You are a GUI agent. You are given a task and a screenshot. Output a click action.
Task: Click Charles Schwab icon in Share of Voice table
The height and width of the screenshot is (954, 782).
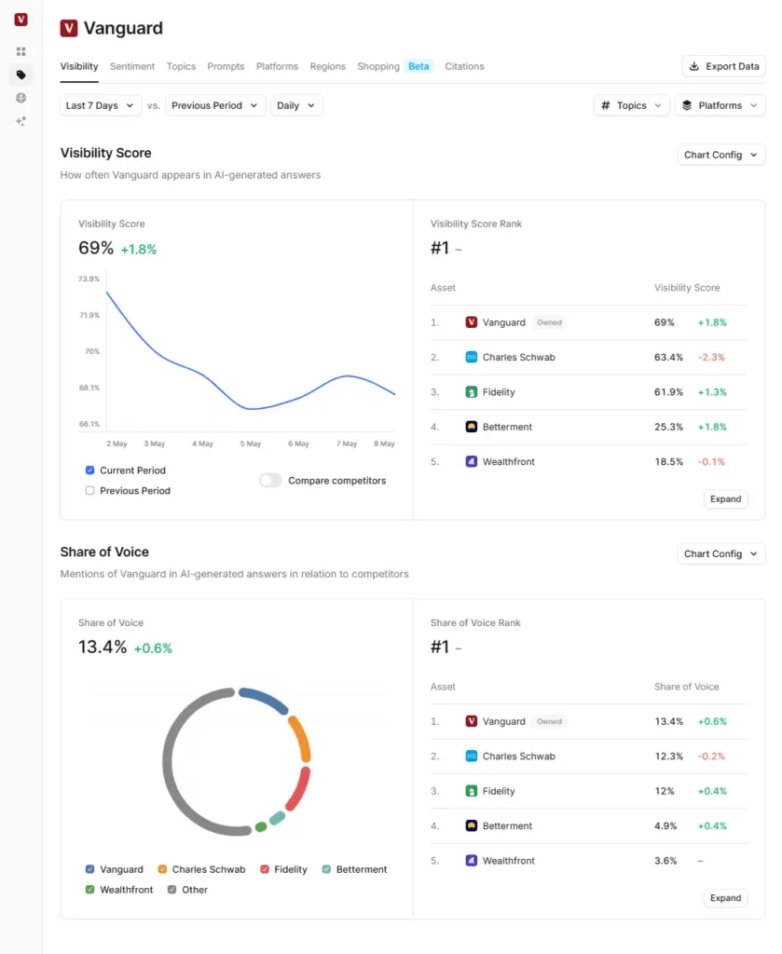[x=471, y=756]
